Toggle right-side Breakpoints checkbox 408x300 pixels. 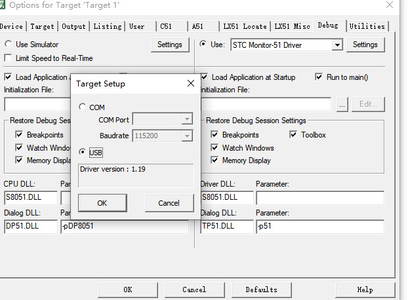click(x=214, y=134)
